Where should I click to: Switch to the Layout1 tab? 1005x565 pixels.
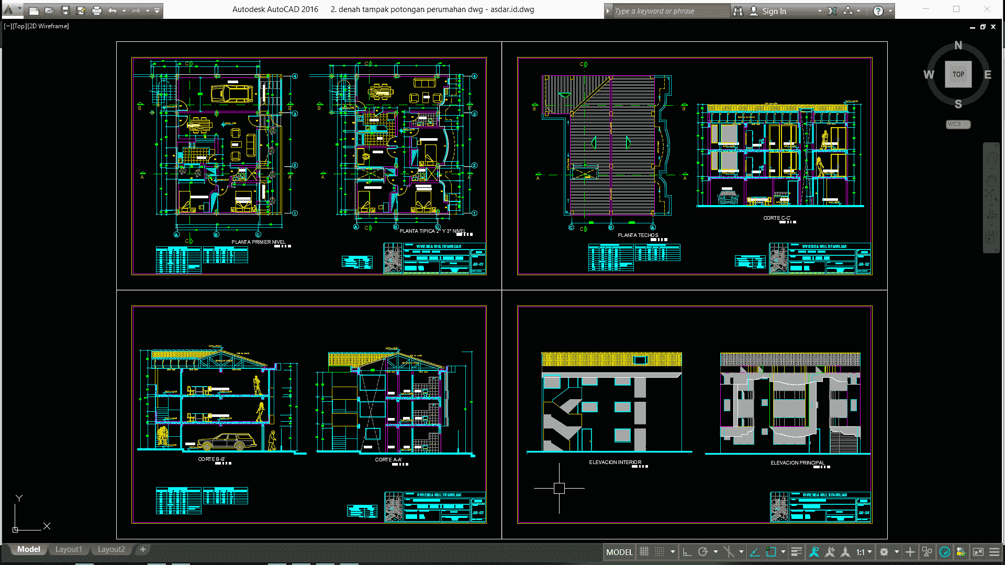pyautogui.click(x=69, y=549)
